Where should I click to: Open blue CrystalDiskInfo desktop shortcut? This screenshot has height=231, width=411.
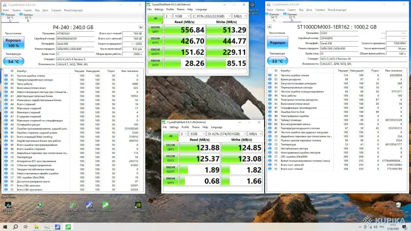click(89, 206)
